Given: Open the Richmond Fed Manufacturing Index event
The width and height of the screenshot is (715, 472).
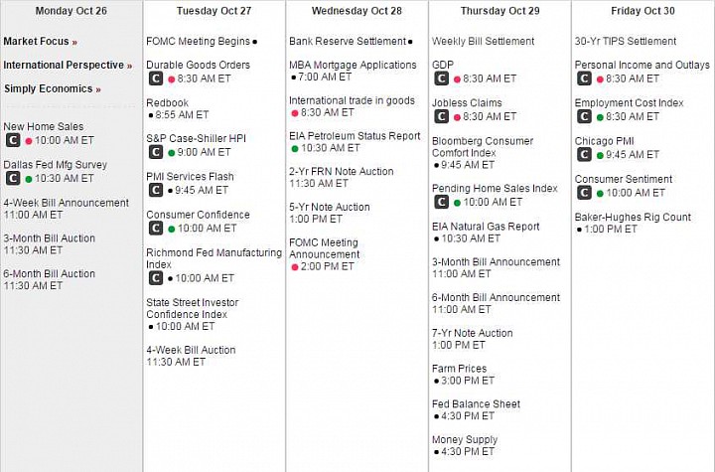Looking at the screenshot, I should pyautogui.click(x=214, y=258).
